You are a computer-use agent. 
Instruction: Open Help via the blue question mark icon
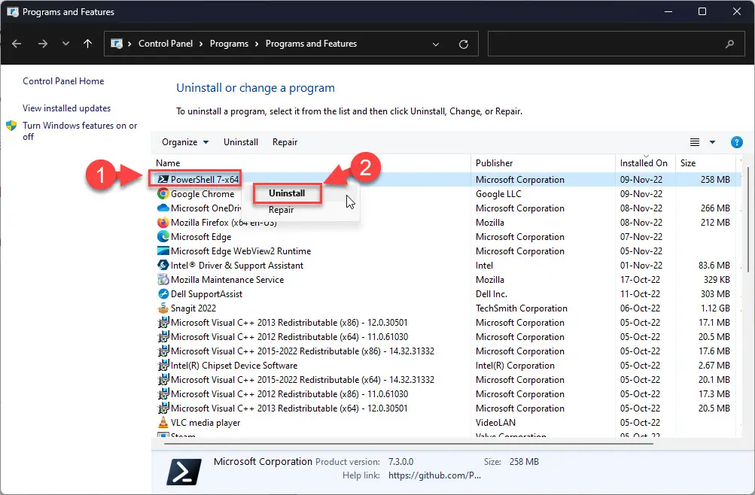point(736,141)
